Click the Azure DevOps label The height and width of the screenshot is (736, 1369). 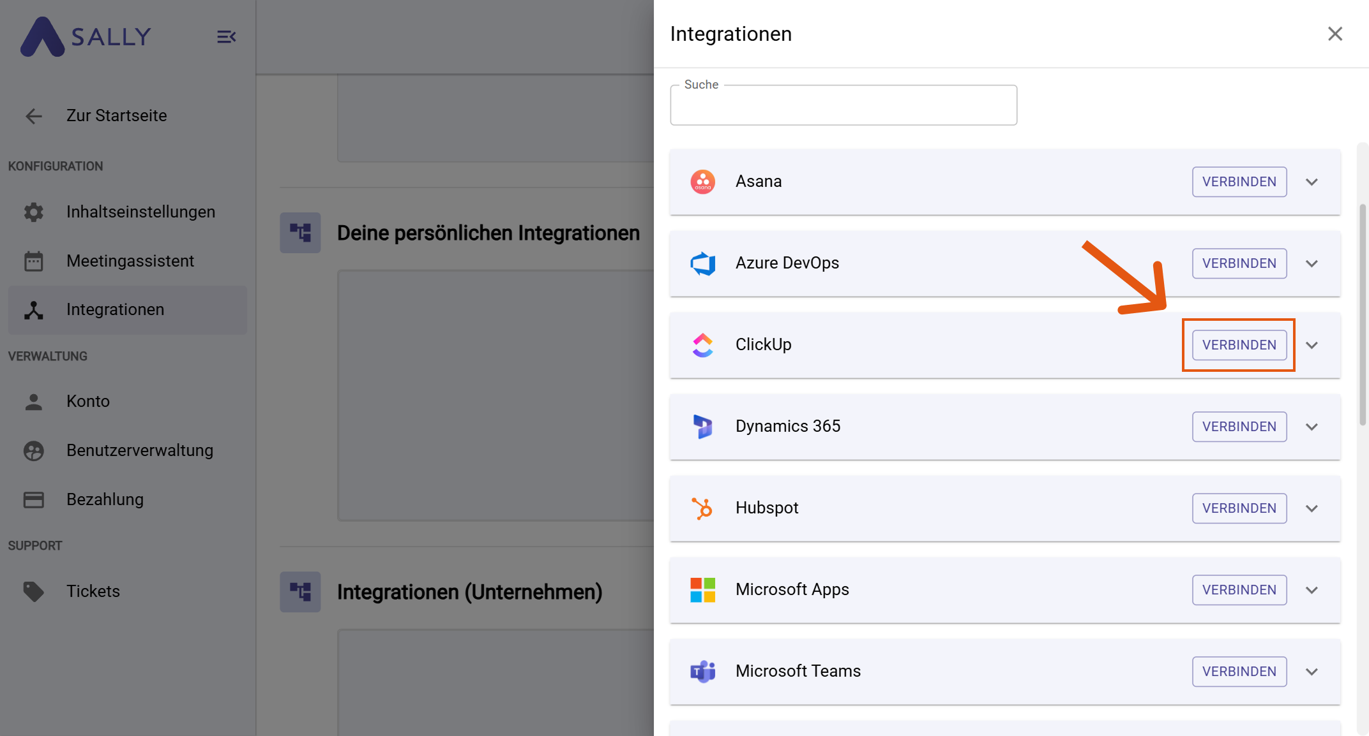click(787, 263)
